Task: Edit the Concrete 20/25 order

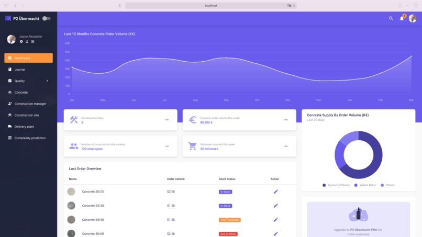Action: (x=275, y=191)
